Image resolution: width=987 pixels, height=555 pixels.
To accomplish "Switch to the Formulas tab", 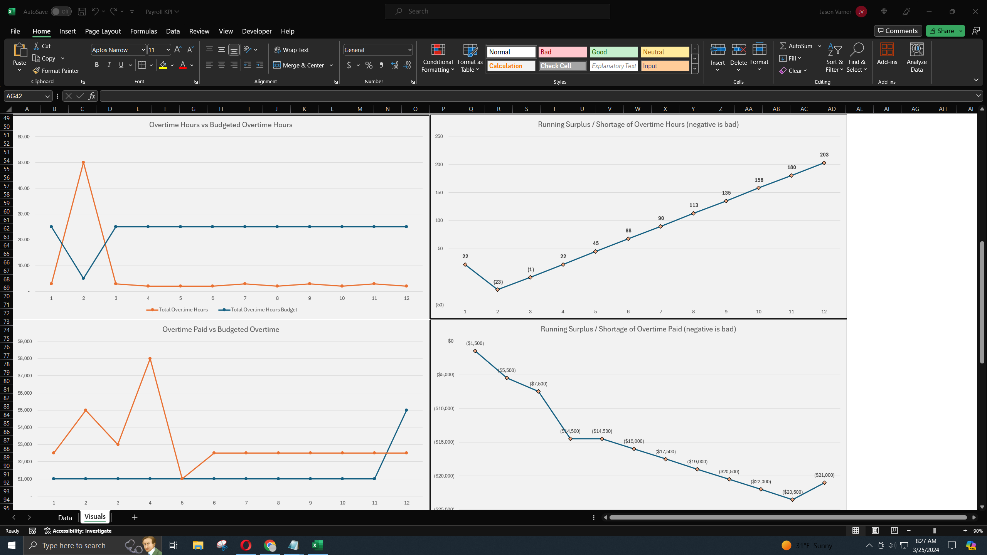I will click(143, 31).
